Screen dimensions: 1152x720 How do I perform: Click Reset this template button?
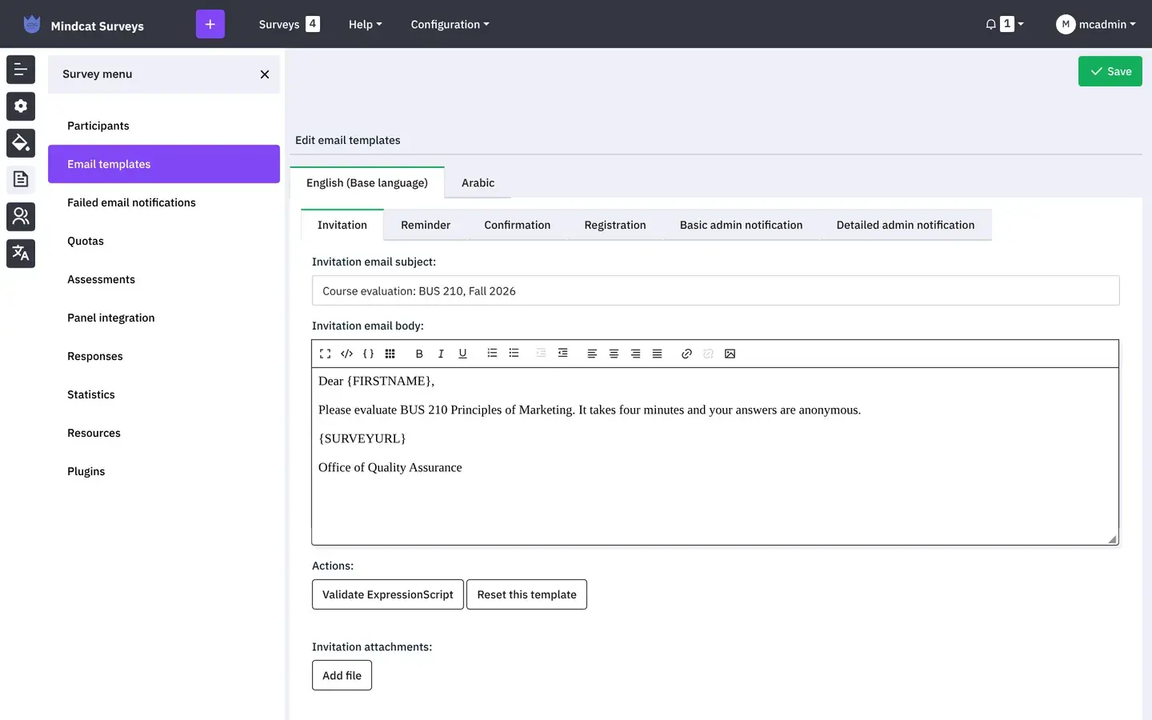click(526, 594)
